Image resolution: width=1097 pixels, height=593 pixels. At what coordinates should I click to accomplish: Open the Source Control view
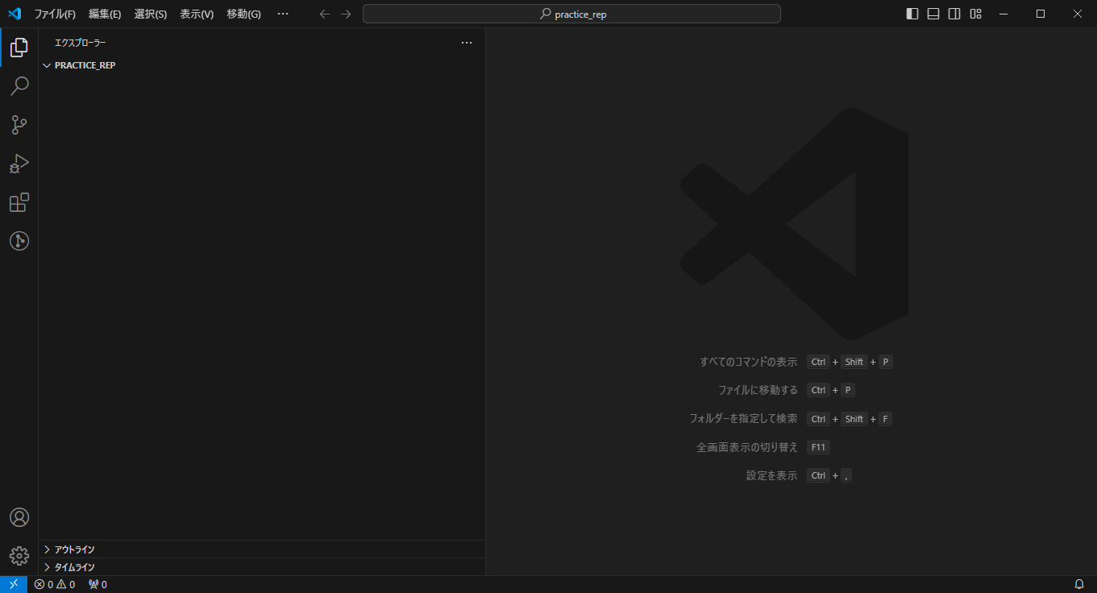click(x=19, y=125)
